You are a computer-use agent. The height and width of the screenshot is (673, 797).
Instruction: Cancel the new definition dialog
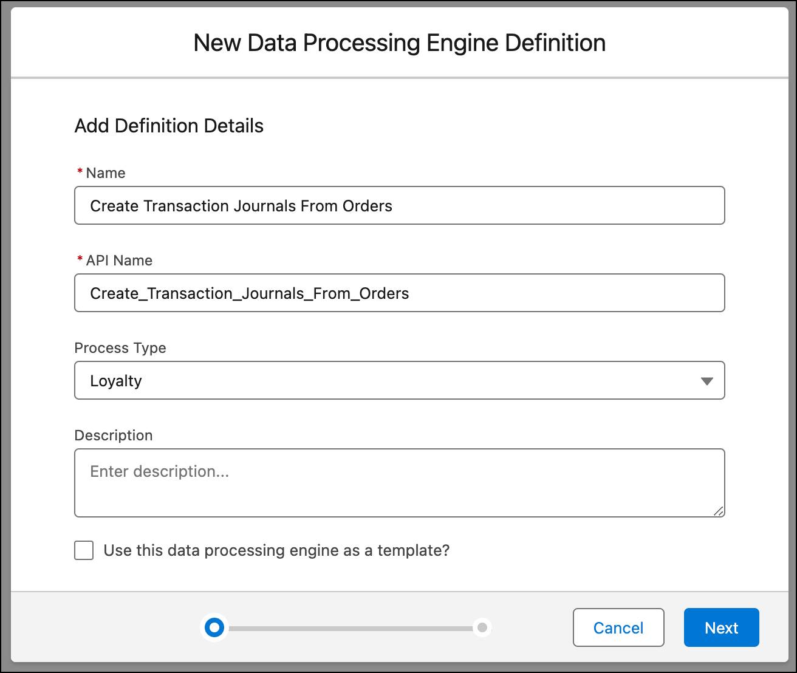click(618, 627)
